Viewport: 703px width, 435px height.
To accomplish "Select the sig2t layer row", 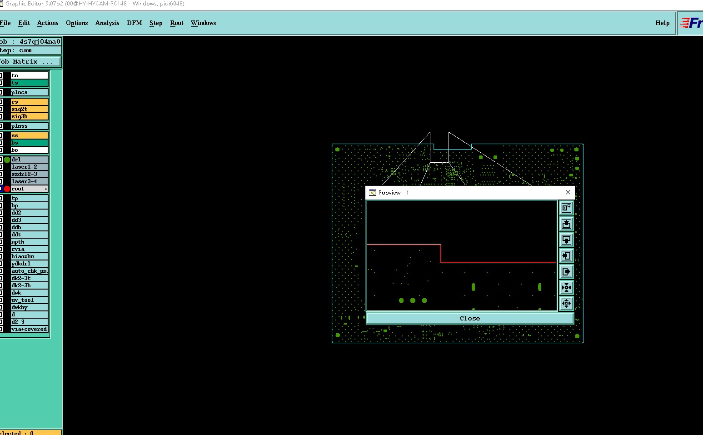I will click(29, 109).
